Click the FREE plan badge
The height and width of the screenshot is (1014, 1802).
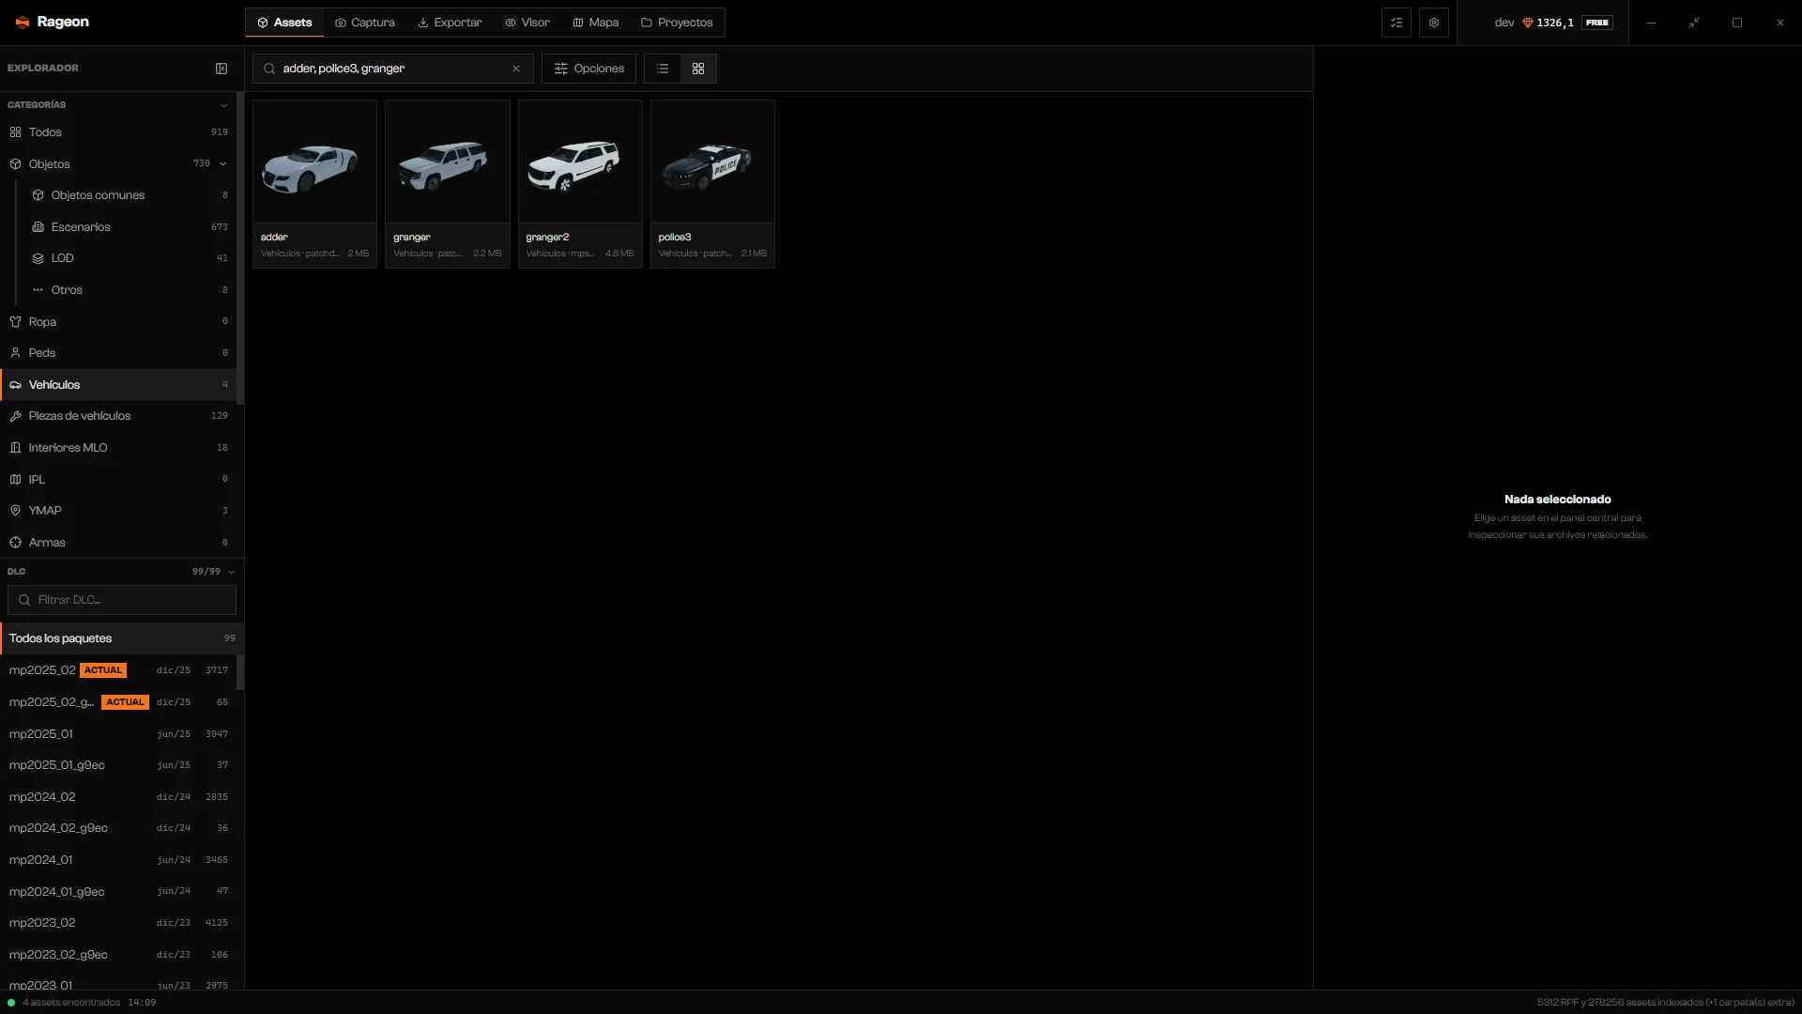click(x=1597, y=23)
